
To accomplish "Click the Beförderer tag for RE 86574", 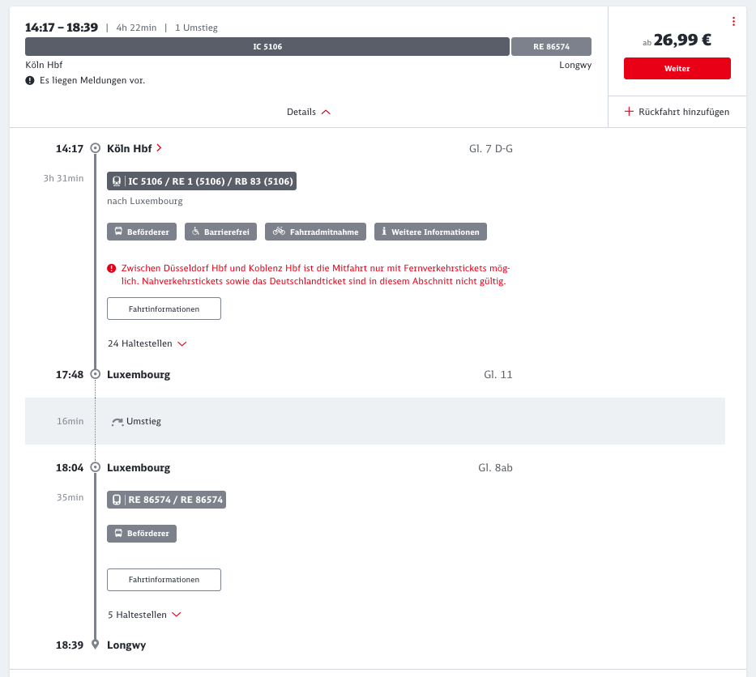I will (x=142, y=534).
